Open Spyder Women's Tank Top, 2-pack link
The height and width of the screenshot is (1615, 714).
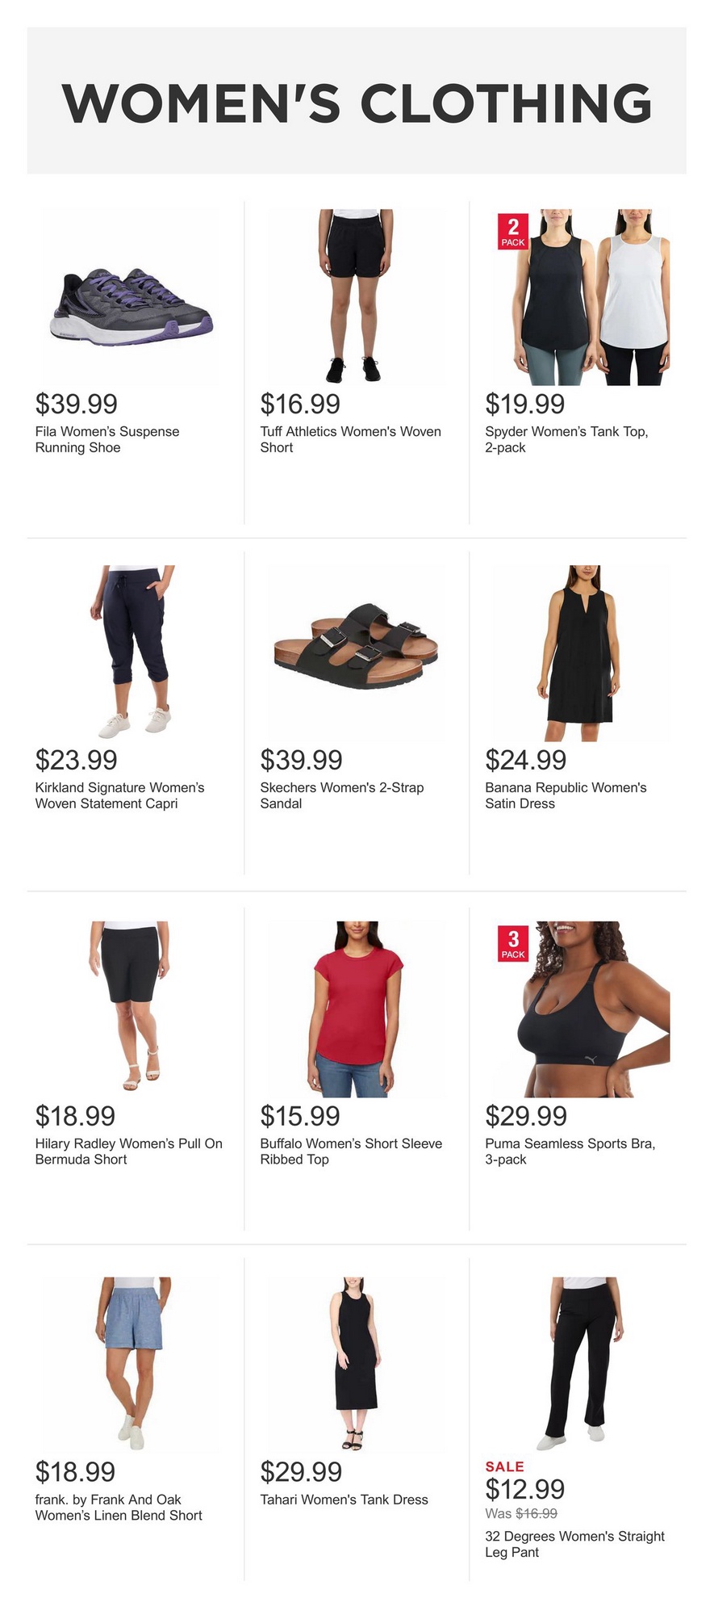566,439
